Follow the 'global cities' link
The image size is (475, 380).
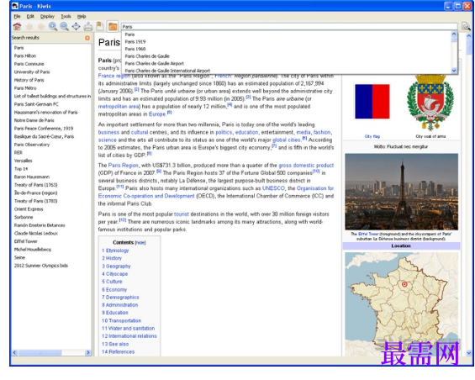click(x=287, y=140)
